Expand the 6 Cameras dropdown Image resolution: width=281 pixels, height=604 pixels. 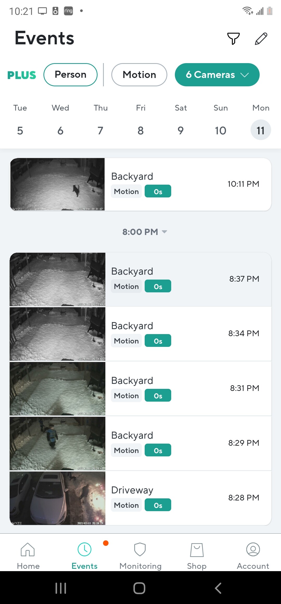pos(217,75)
